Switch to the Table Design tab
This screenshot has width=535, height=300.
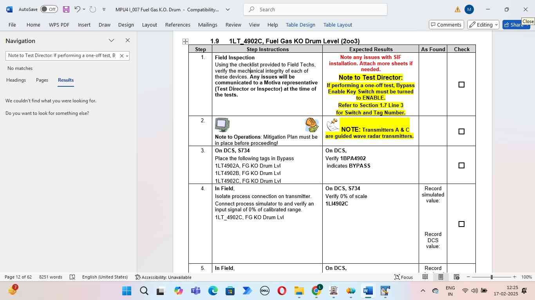[300, 25]
